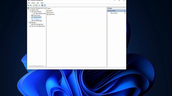Click the Back arrow in the toolbar
The height and width of the screenshot is (96, 172).
point(28,5)
